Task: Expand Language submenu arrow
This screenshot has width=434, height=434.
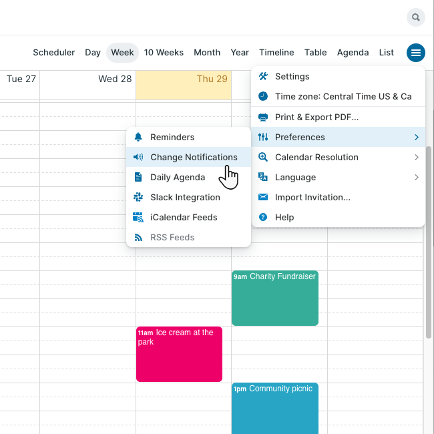Action: [417, 177]
